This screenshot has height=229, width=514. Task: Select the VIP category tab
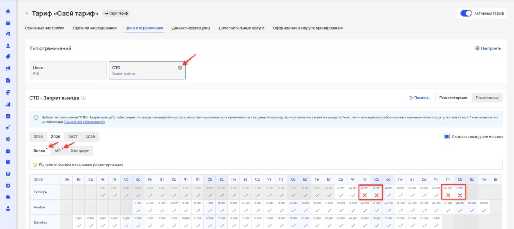tap(58, 151)
